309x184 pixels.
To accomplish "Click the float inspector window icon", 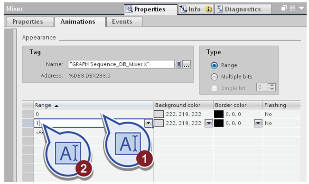I will [x=284, y=8].
